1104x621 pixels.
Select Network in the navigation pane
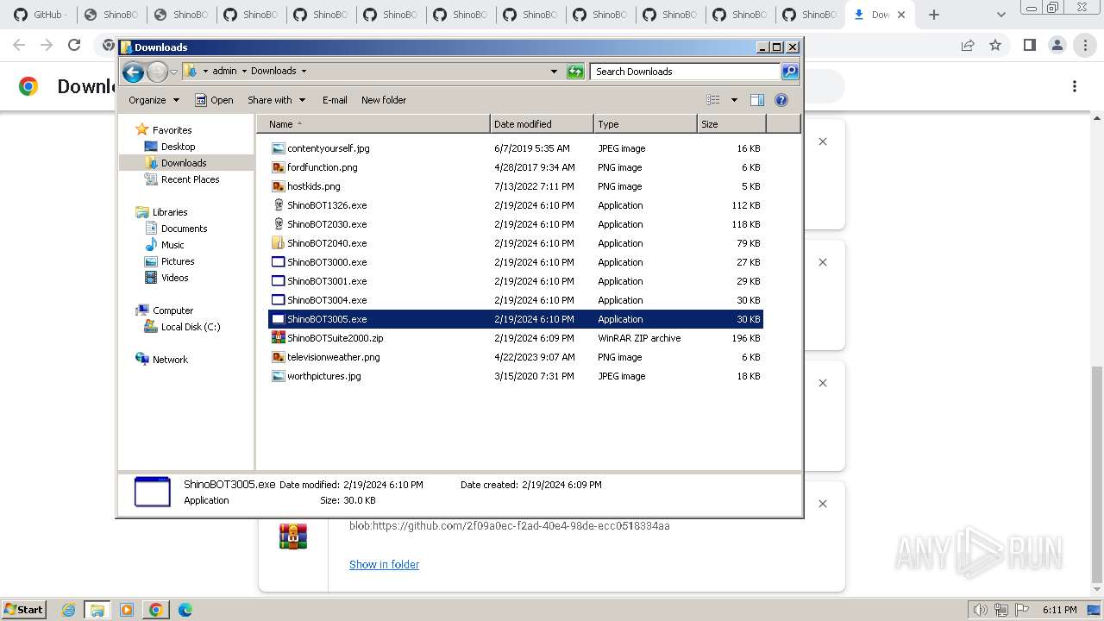(x=161, y=360)
